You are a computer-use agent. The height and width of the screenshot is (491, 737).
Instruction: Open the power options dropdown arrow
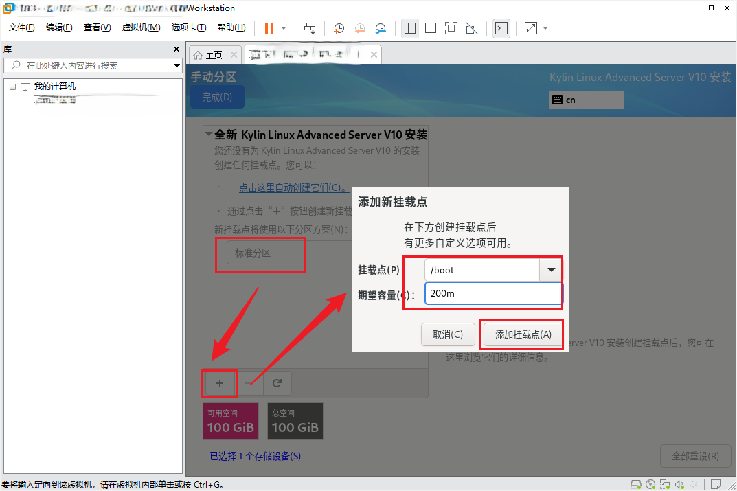coord(284,28)
